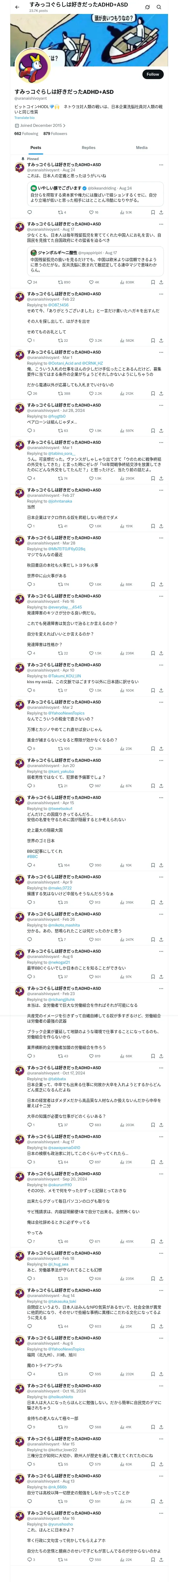The width and height of the screenshot is (178, 1582).
Task: Click the Grok icon beside search
Action: coord(147,7)
